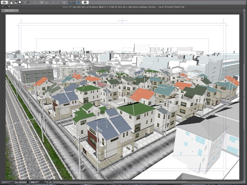Select the コミック document tab
The width and height of the screenshot is (247, 185).
(10, 11)
